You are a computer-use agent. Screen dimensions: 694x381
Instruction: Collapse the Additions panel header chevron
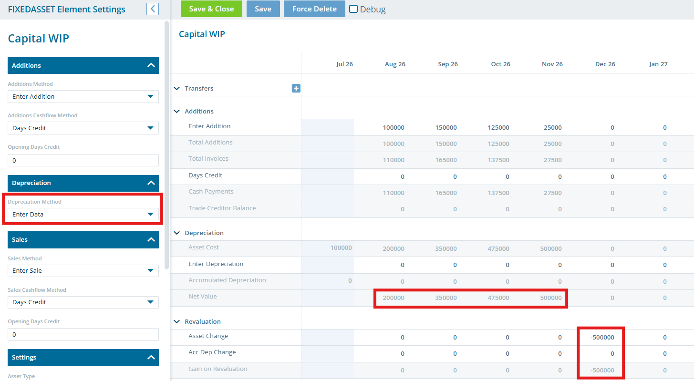pyautogui.click(x=151, y=65)
